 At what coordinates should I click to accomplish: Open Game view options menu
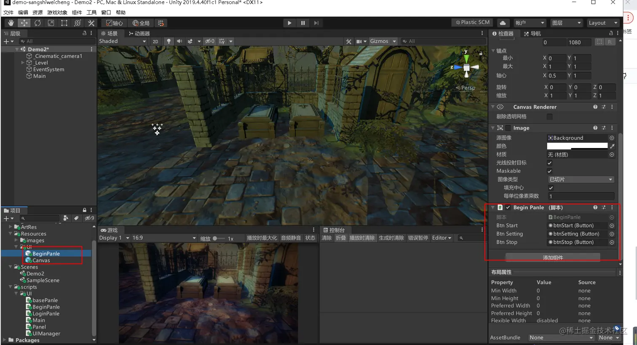pos(313,230)
